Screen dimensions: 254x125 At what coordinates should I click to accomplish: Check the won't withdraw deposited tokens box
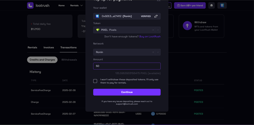pyautogui.click(x=95, y=81)
